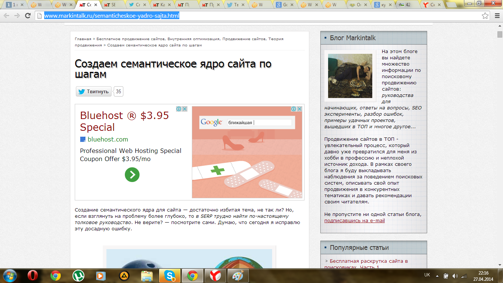The image size is (503, 283).
Task: Open the power/battery icon in tray
Action: pyautogui.click(x=446, y=276)
